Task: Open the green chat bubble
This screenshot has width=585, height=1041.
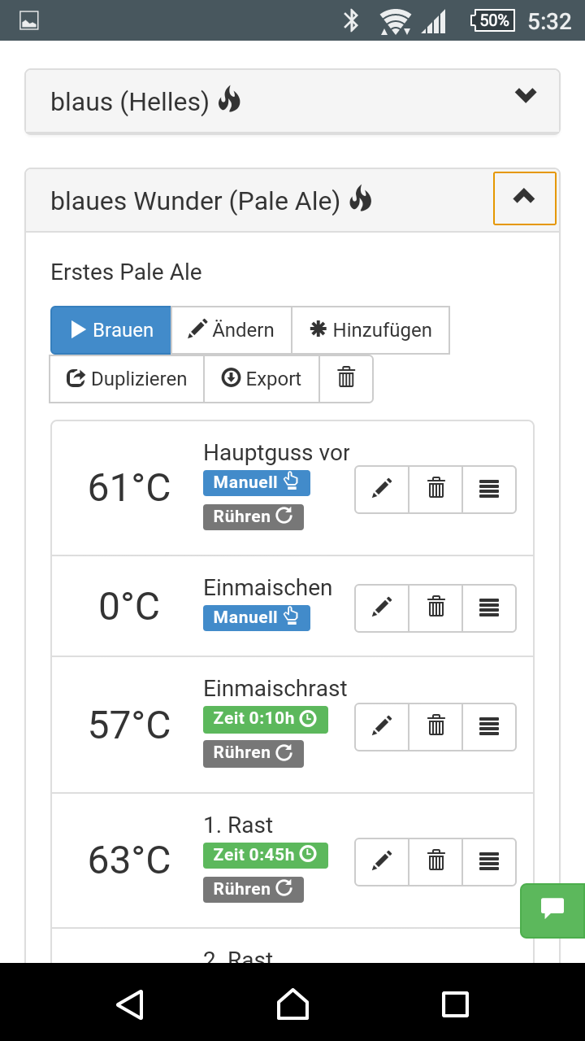Action: tap(552, 910)
